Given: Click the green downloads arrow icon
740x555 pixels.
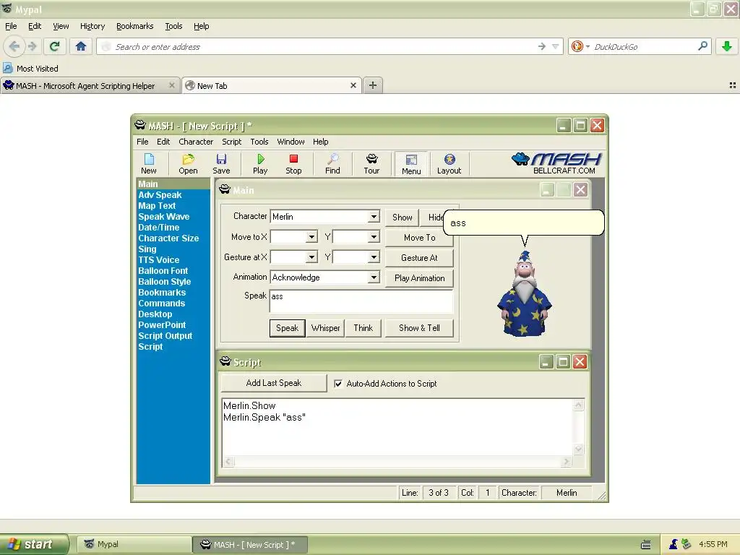Looking at the screenshot, I should coord(727,46).
